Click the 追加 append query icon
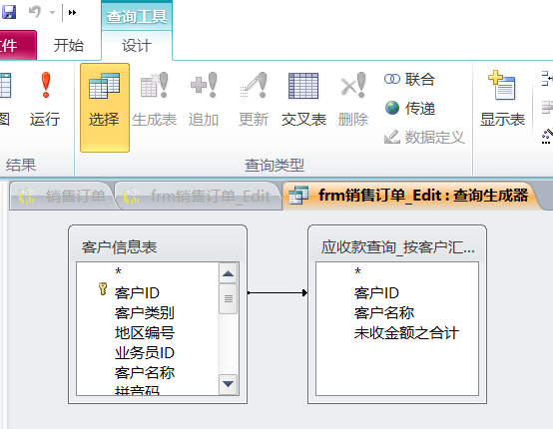 tap(204, 86)
